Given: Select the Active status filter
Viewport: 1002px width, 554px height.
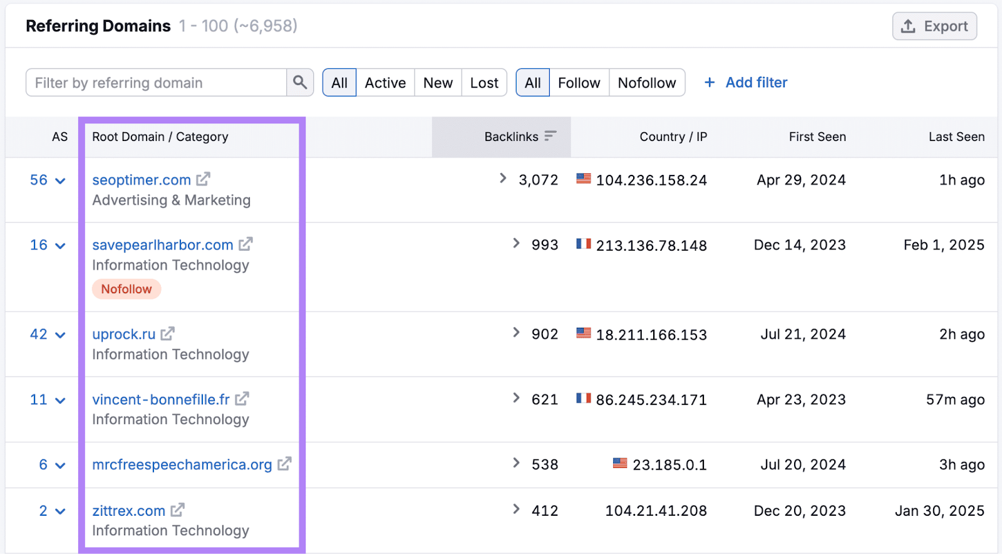Looking at the screenshot, I should 385,83.
